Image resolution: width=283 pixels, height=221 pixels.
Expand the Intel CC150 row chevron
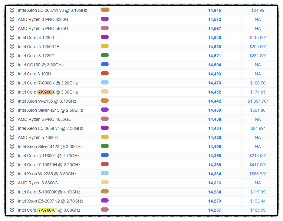click(x=12, y=65)
